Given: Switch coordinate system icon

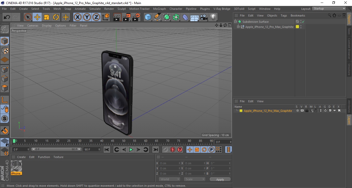Looking at the screenshot, I should point(106,17).
